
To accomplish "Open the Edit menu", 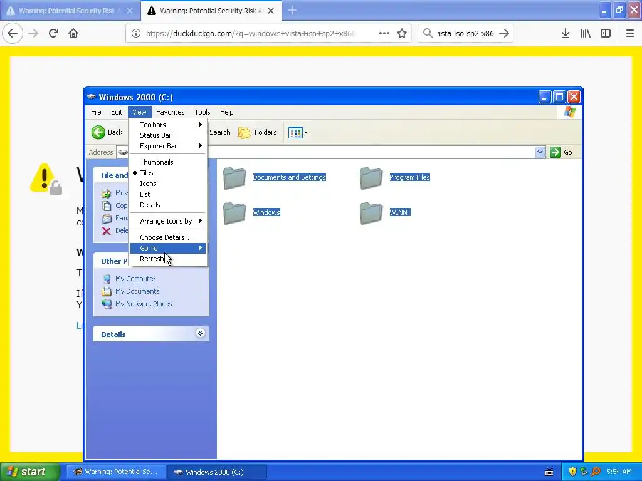I will click(x=117, y=112).
